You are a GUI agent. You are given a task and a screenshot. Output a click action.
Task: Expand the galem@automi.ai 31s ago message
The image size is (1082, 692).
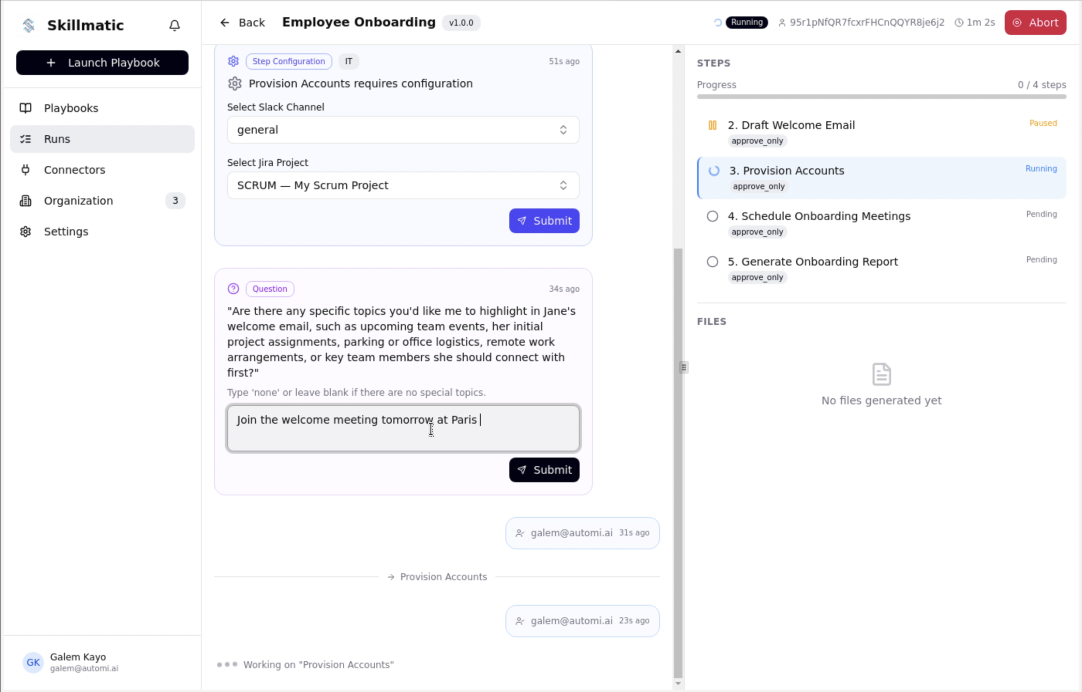coord(582,533)
